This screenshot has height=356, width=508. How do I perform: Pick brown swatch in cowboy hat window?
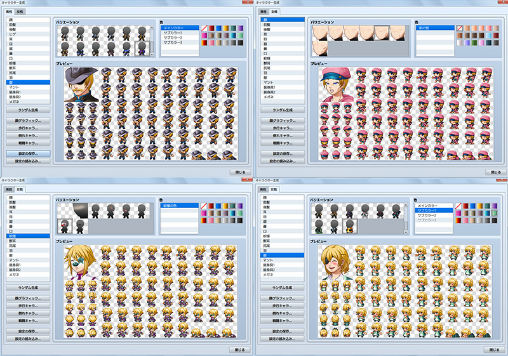click(211, 36)
